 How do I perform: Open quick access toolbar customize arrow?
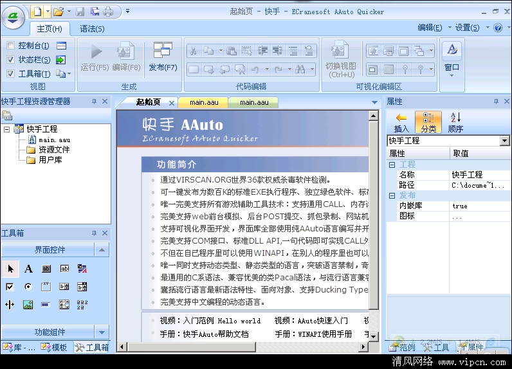[127, 11]
